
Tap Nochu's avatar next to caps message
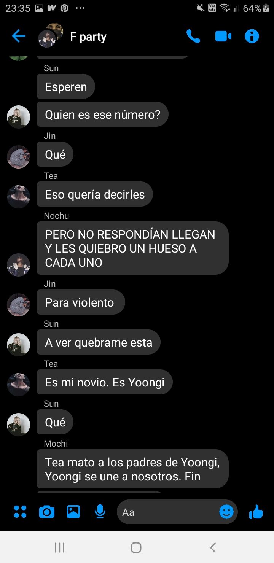(x=19, y=265)
